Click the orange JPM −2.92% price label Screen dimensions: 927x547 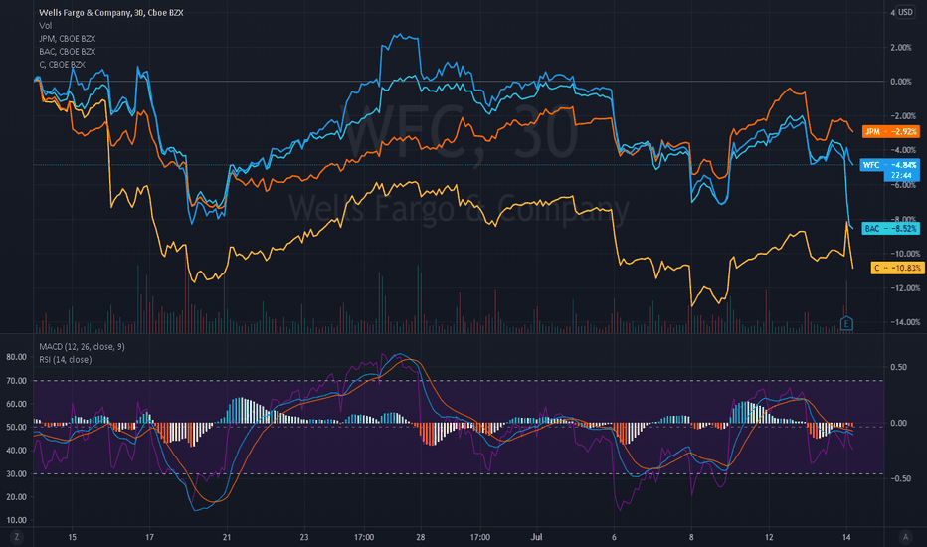tap(891, 132)
